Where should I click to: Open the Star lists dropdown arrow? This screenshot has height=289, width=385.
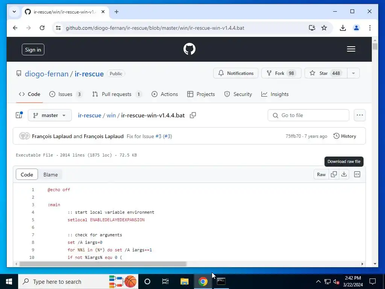pos(353,73)
